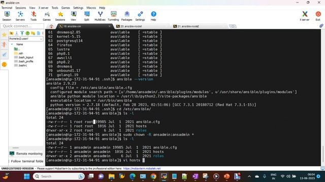Click the paperclip icon beside the tab bar
The width and height of the screenshot is (325, 182).
click(321, 26)
